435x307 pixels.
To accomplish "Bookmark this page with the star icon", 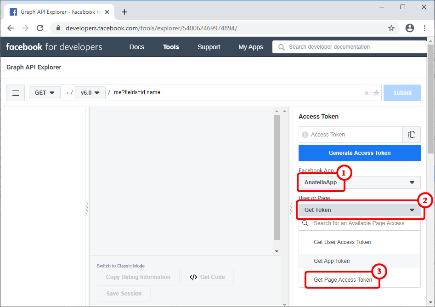I will click(x=391, y=28).
